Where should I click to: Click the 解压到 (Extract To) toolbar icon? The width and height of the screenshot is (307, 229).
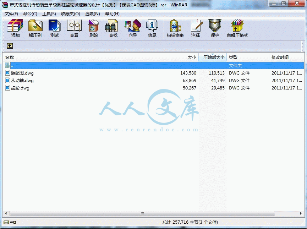[35, 26]
